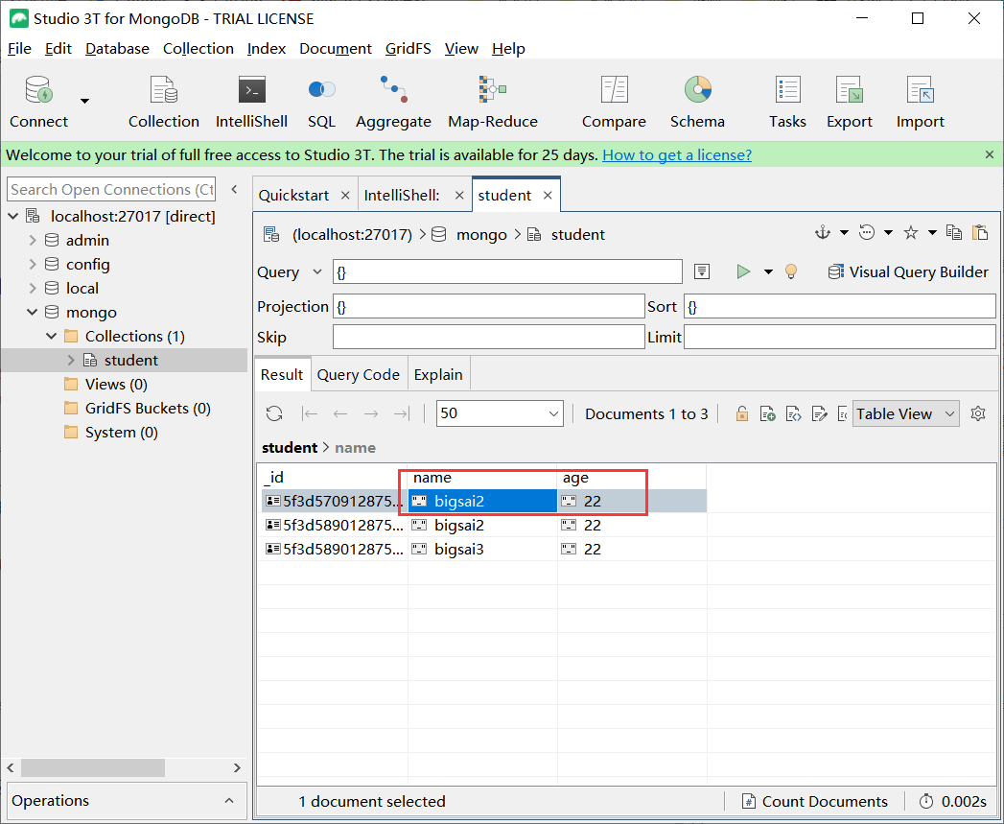Close the student tab
The width and height of the screenshot is (1004, 824).
548,196
